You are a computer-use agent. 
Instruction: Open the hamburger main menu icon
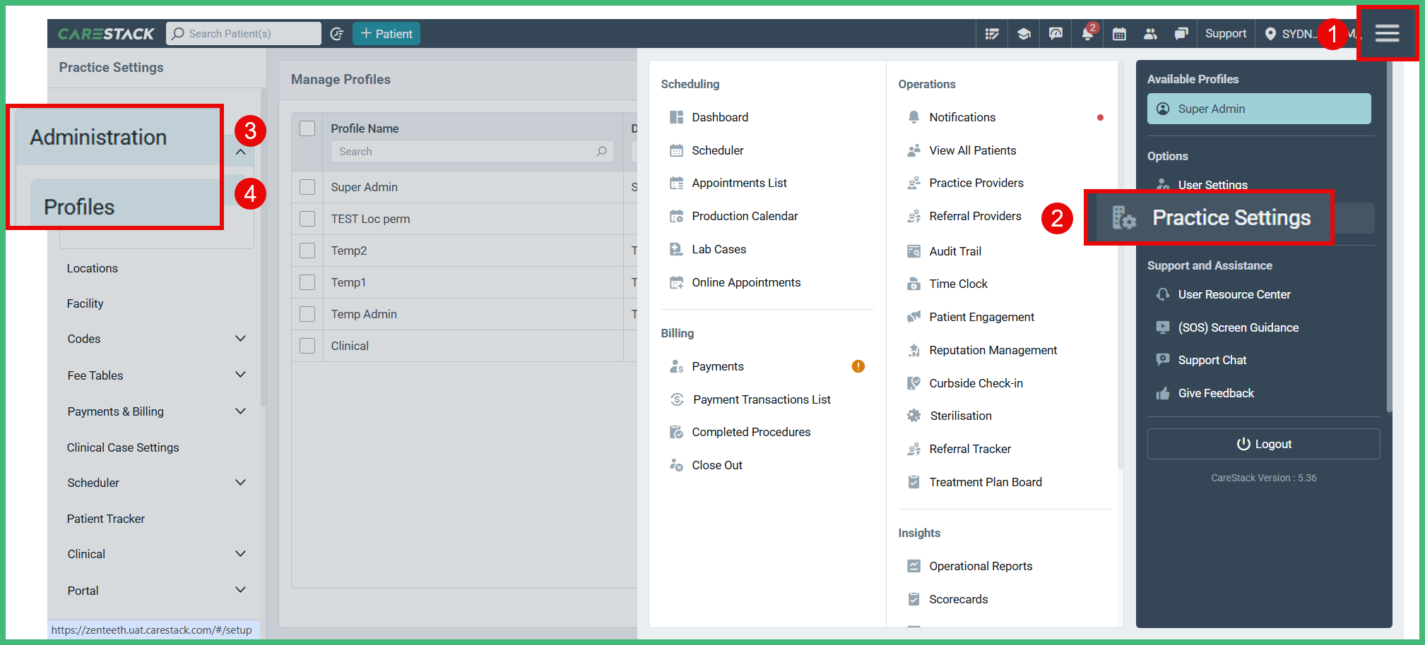(1387, 33)
